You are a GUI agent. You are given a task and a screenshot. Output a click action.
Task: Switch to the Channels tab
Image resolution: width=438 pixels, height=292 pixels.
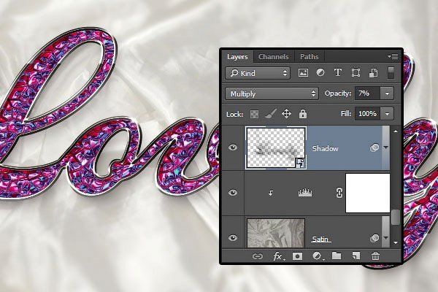coord(274,56)
